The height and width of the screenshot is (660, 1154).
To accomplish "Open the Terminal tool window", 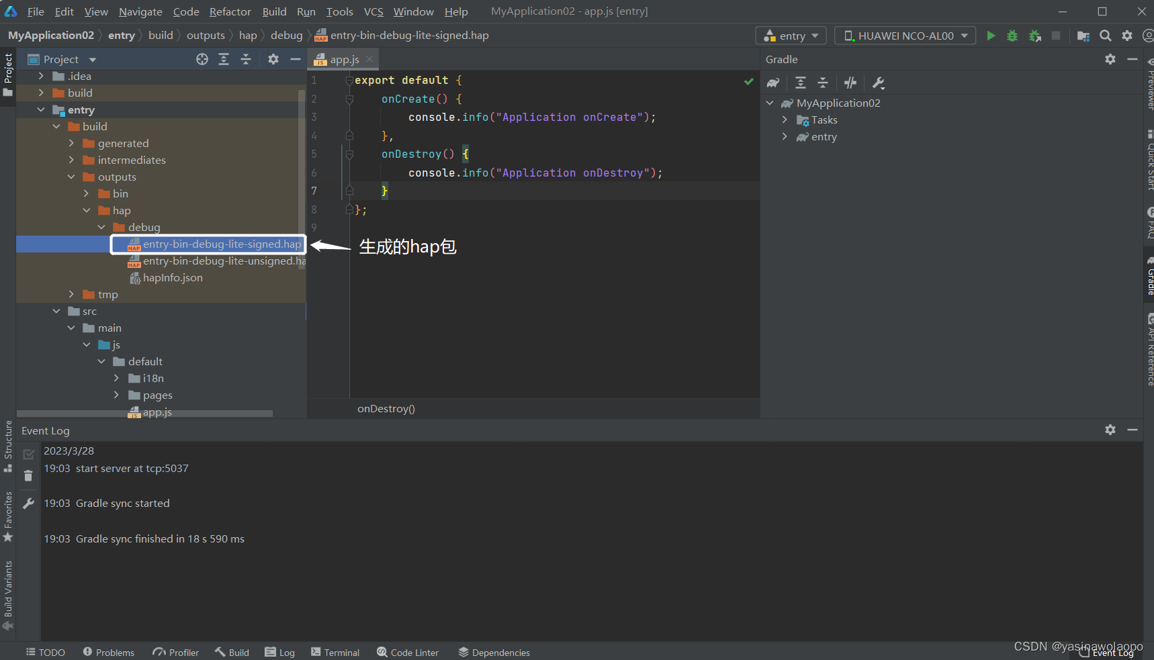I will click(335, 652).
